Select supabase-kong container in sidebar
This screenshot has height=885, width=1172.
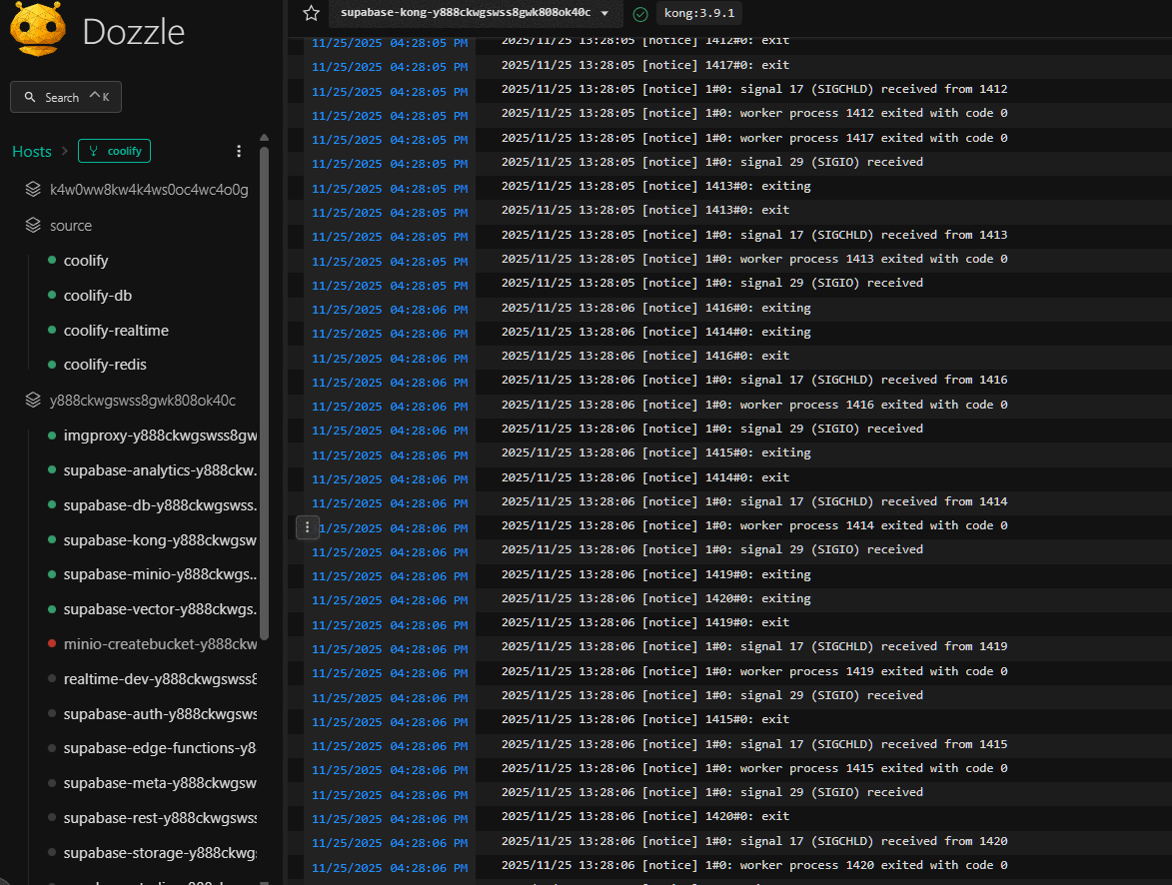(160, 540)
